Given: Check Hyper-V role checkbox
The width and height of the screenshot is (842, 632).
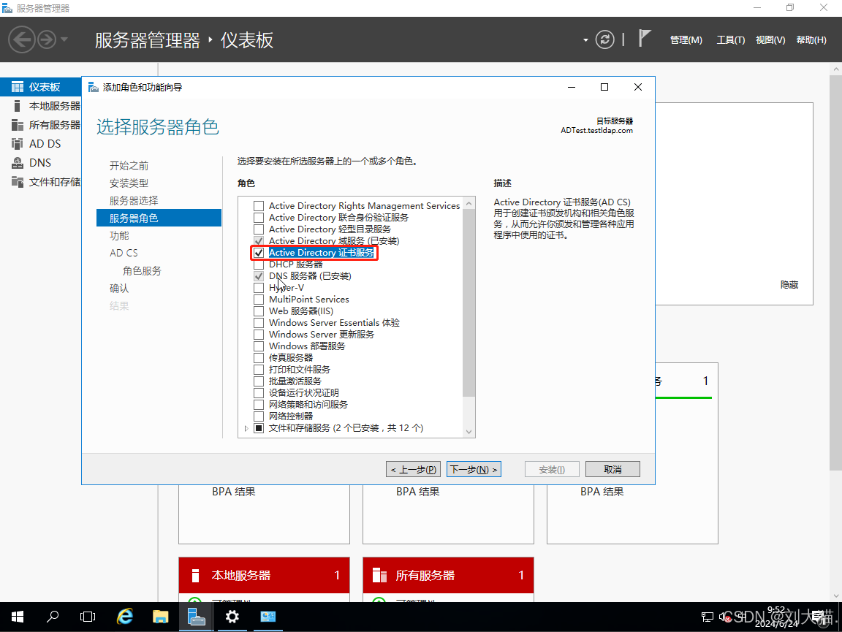Looking at the screenshot, I should (x=259, y=287).
